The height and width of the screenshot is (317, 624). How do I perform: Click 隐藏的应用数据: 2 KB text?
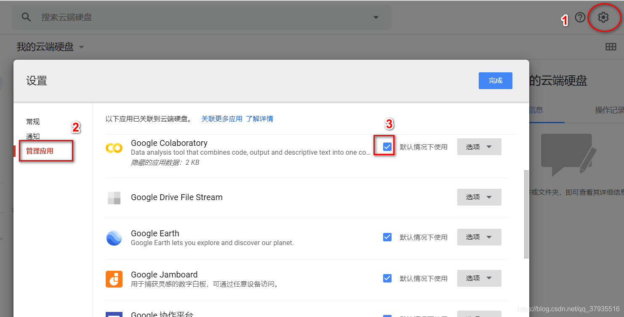[x=165, y=163]
